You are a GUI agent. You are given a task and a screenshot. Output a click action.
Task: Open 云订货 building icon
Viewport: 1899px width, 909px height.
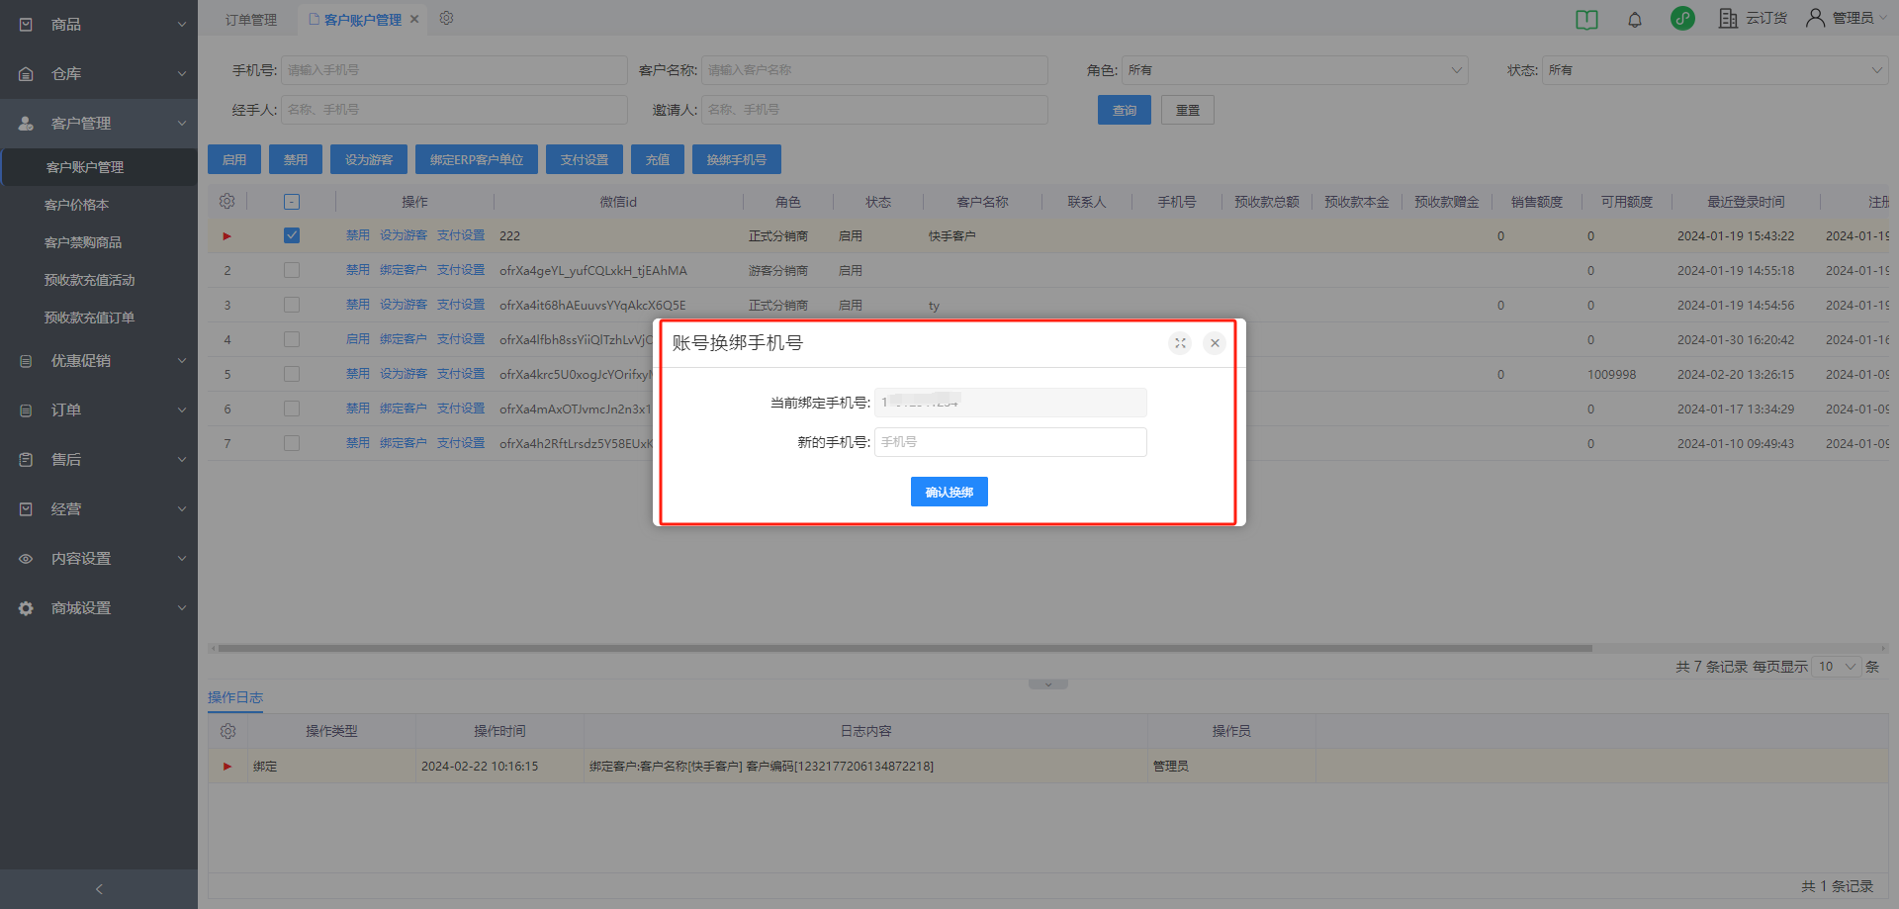click(x=1728, y=18)
